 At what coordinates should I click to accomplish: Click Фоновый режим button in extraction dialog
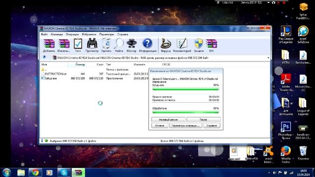(168, 119)
